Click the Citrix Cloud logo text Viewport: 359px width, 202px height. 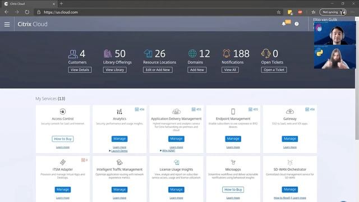tap(33, 24)
